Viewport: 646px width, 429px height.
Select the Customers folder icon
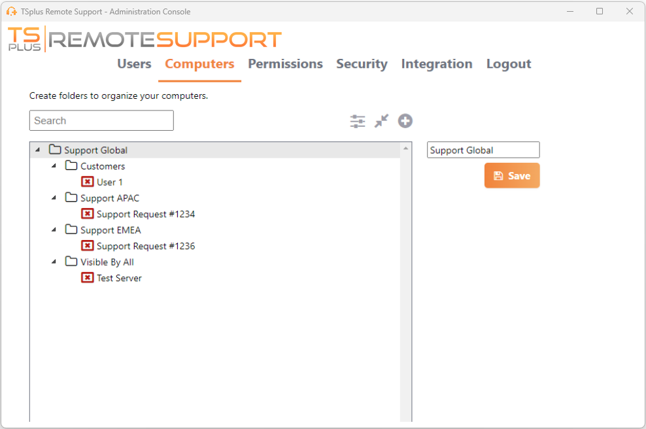[x=72, y=165]
